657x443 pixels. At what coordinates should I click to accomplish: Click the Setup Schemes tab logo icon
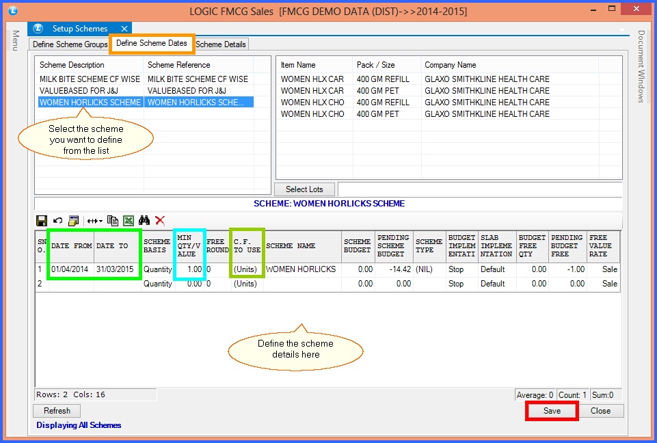pos(38,29)
